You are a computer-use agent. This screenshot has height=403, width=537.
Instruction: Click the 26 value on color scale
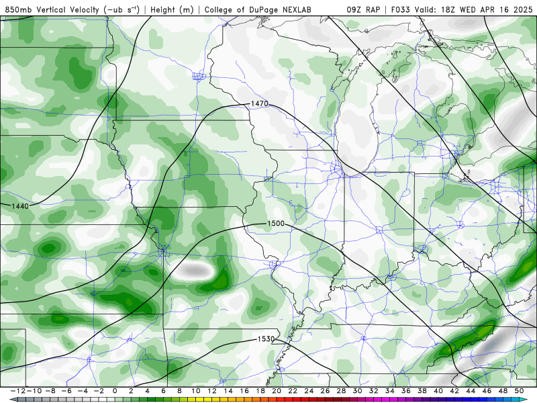click(325, 391)
